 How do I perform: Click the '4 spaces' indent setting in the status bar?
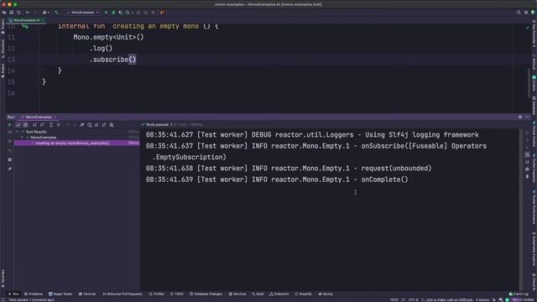482,300
